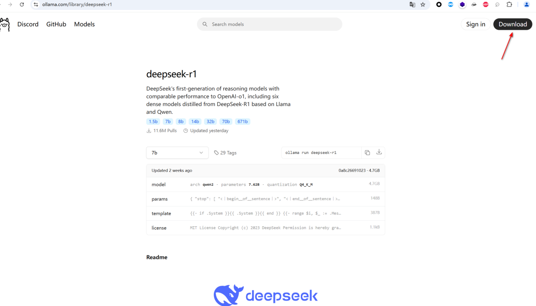The height and width of the screenshot is (306, 536).
Task: Click the browser forward arrow
Action: 10,4
